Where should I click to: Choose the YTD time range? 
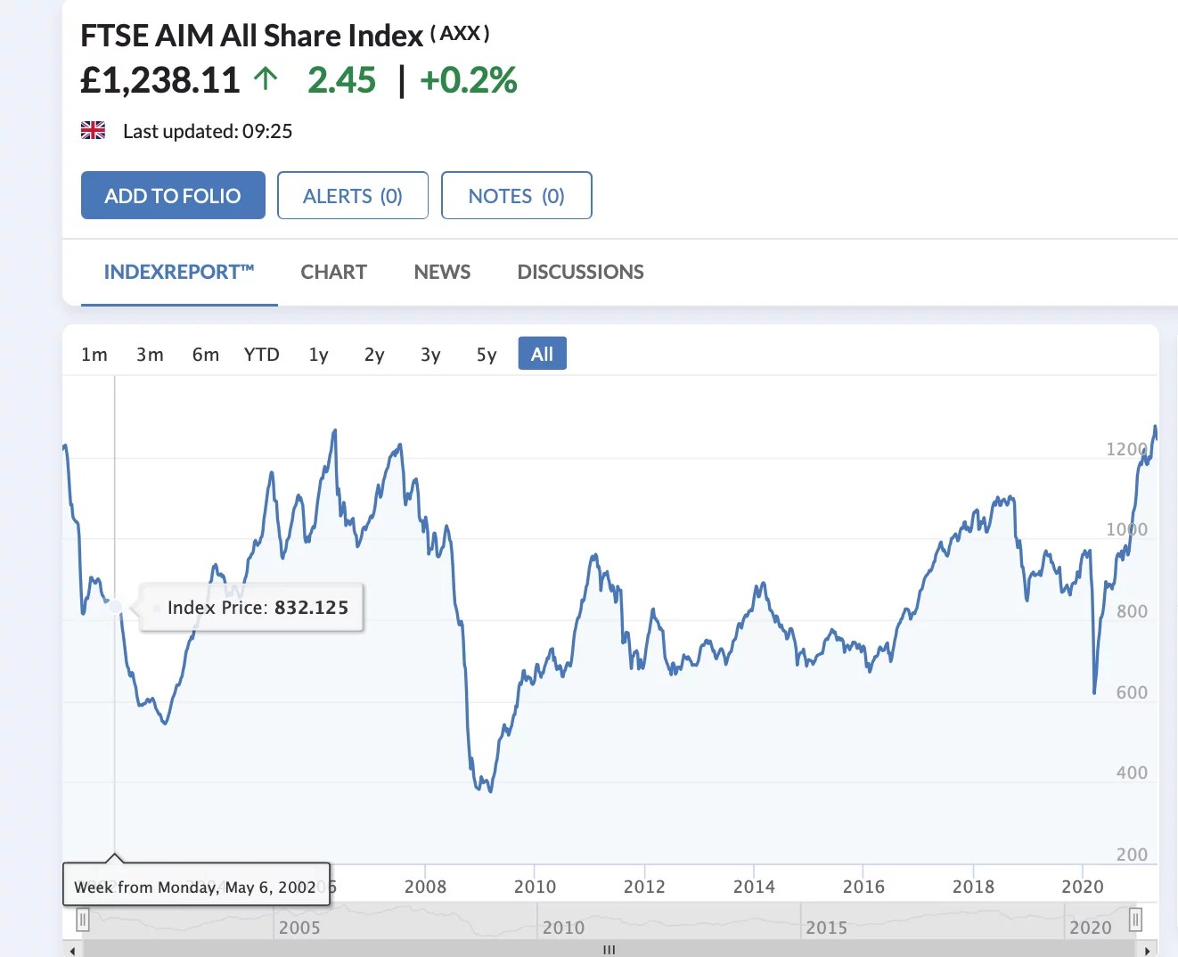262,354
